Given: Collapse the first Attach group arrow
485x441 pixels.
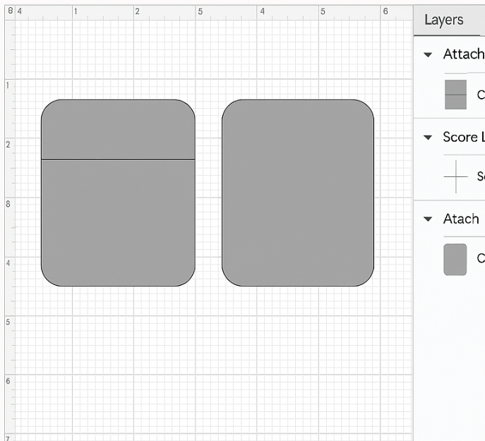Looking at the screenshot, I should [x=428, y=55].
